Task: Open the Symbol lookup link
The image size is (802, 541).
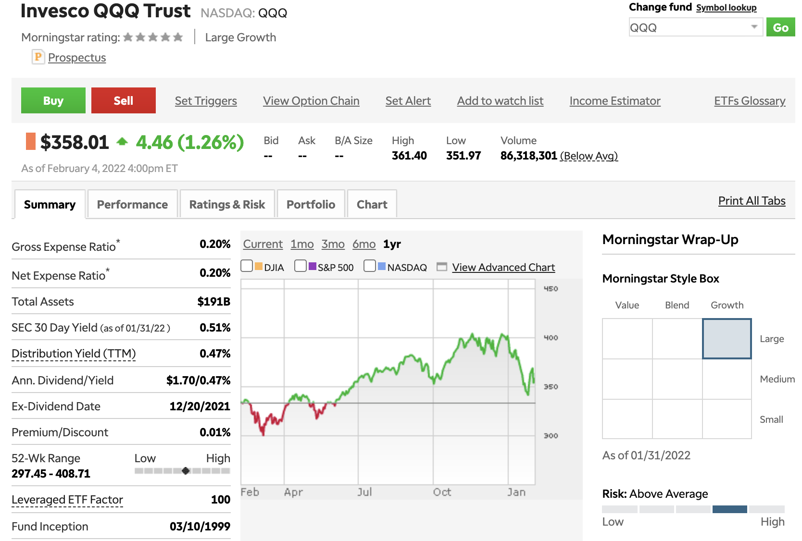Action: click(x=726, y=8)
